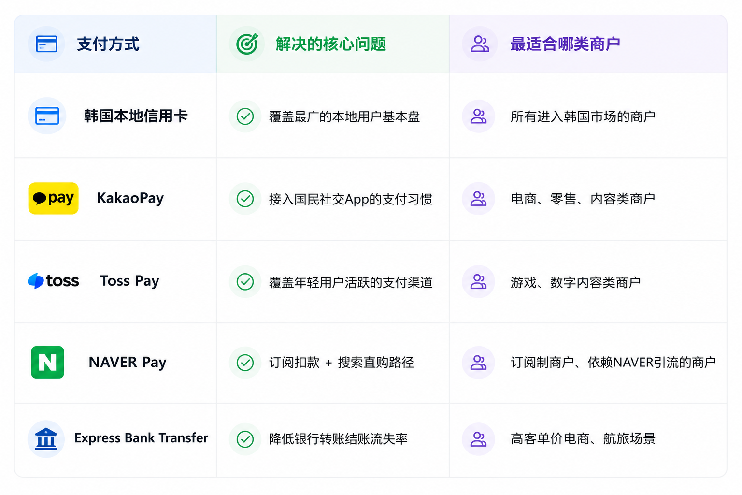Click the card icon in 支付方式 header
Image resolution: width=742 pixels, height=495 pixels.
(x=46, y=44)
